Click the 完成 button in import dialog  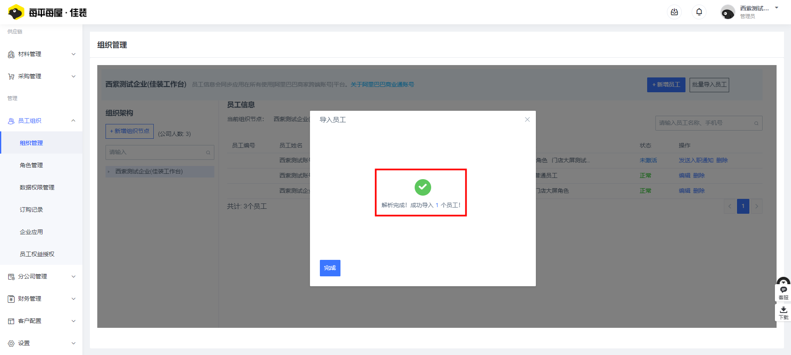(x=330, y=268)
